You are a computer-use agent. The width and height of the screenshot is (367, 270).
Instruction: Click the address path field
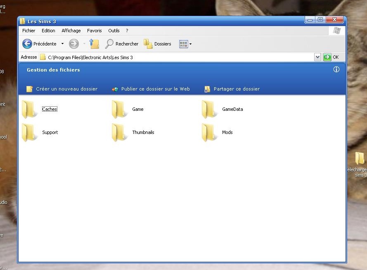pyautogui.click(x=177, y=57)
